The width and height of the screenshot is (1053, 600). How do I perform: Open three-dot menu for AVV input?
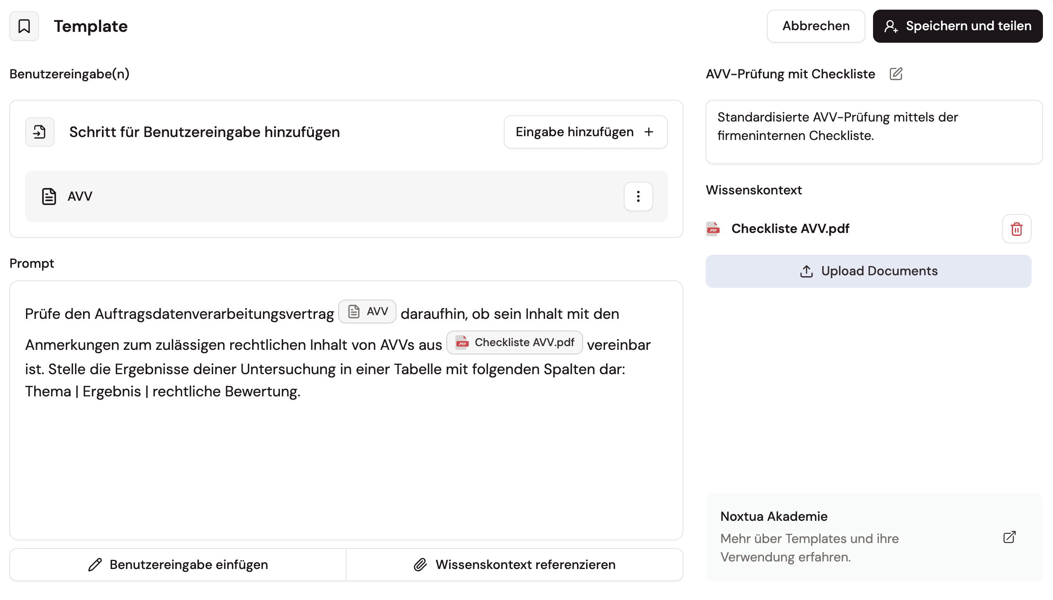point(638,196)
